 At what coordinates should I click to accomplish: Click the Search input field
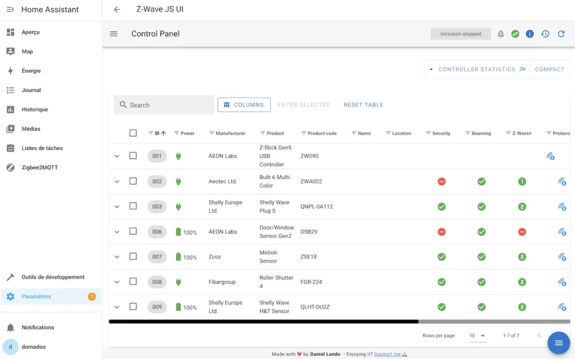tap(164, 105)
